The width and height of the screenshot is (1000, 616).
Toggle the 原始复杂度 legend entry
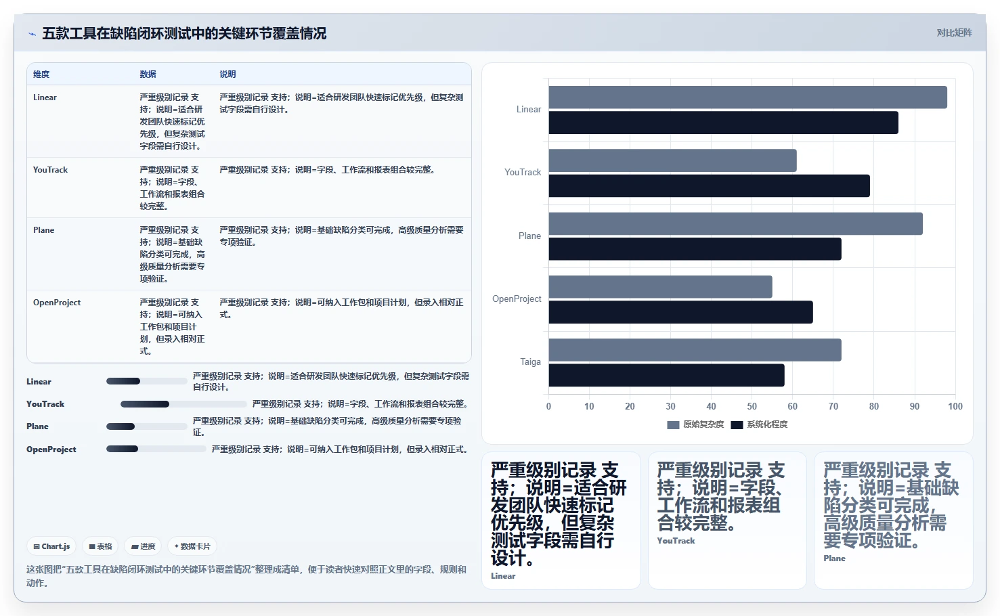click(x=695, y=424)
